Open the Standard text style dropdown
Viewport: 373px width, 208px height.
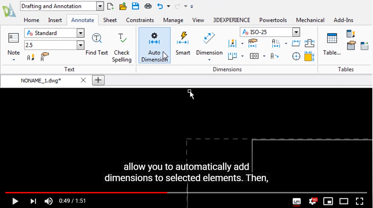pos(80,33)
